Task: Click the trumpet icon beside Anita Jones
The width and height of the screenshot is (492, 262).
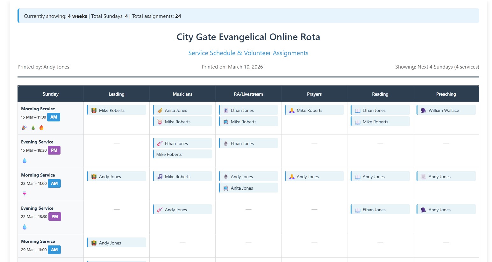Action: pos(160,110)
